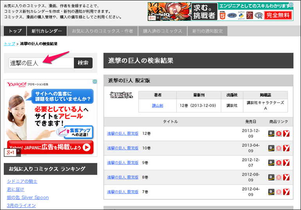Click Rakuten icon in the 12巻 row
Viewport: 301px width, 210px height.
[x=279, y=134]
